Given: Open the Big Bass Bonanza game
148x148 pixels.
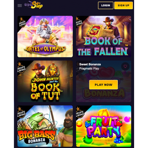Looking at the screenshot, I should 45,126.
